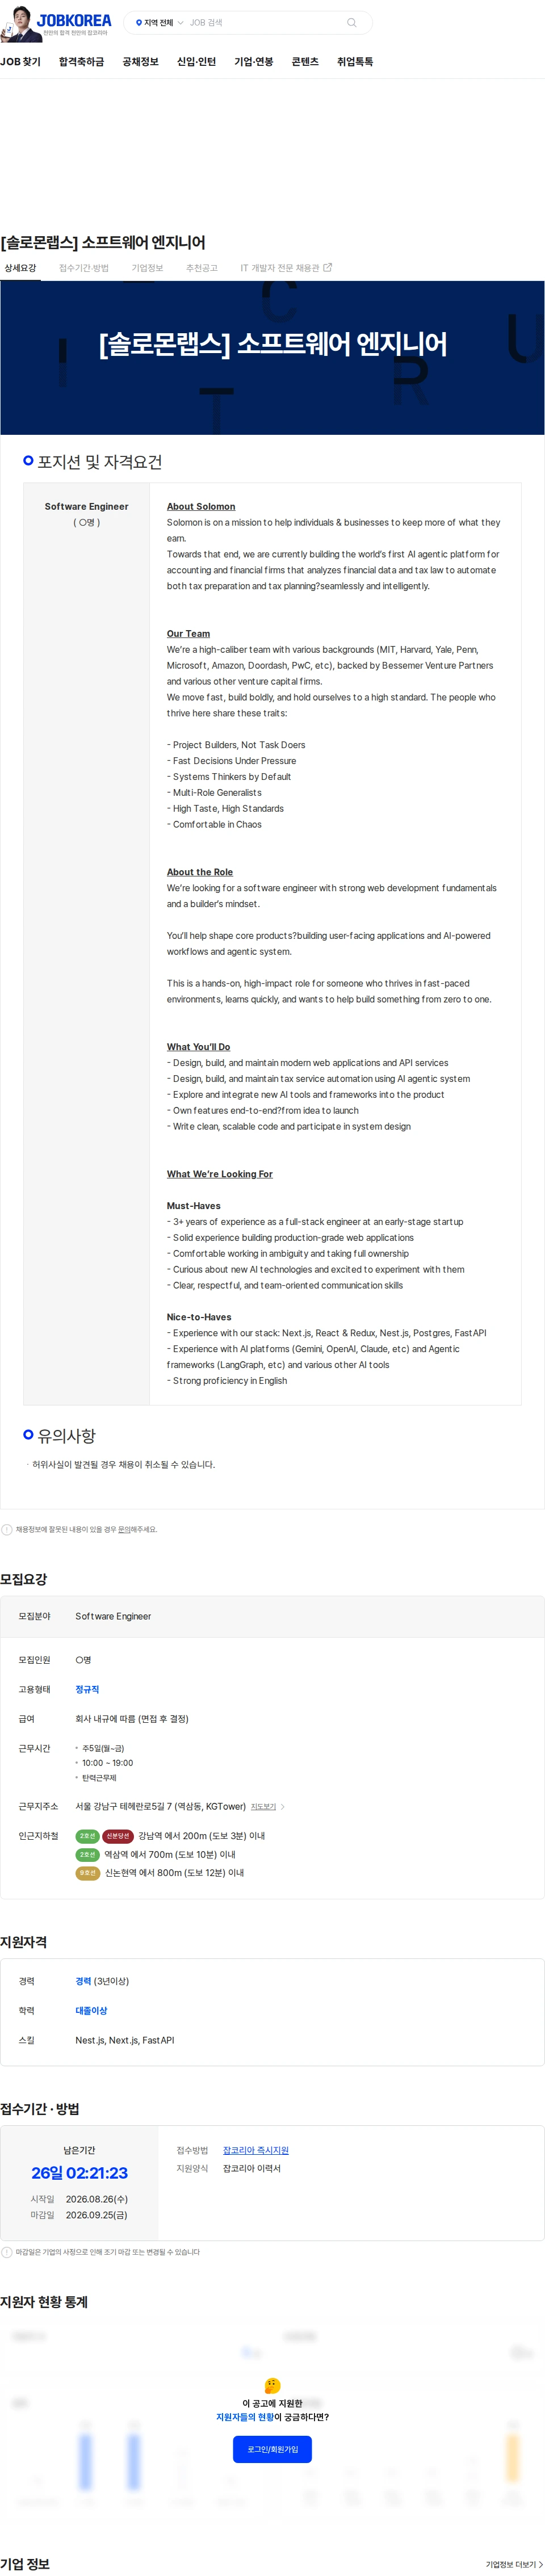
Task: Switch to the 접수기간·방법 tab
Action: (x=84, y=268)
